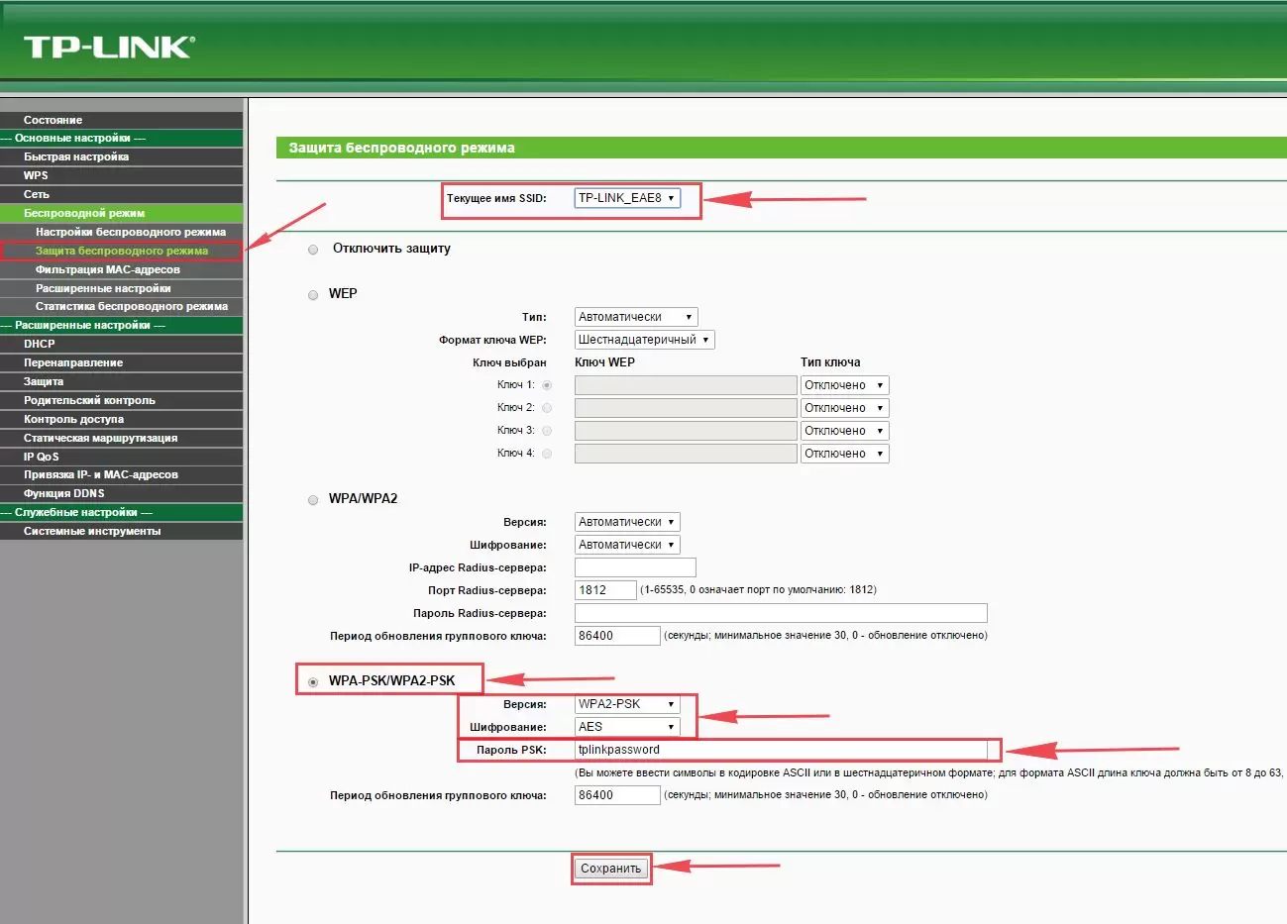
Task: Open 'Системные инструменты' in the sidebar
Action: tap(92, 531)
